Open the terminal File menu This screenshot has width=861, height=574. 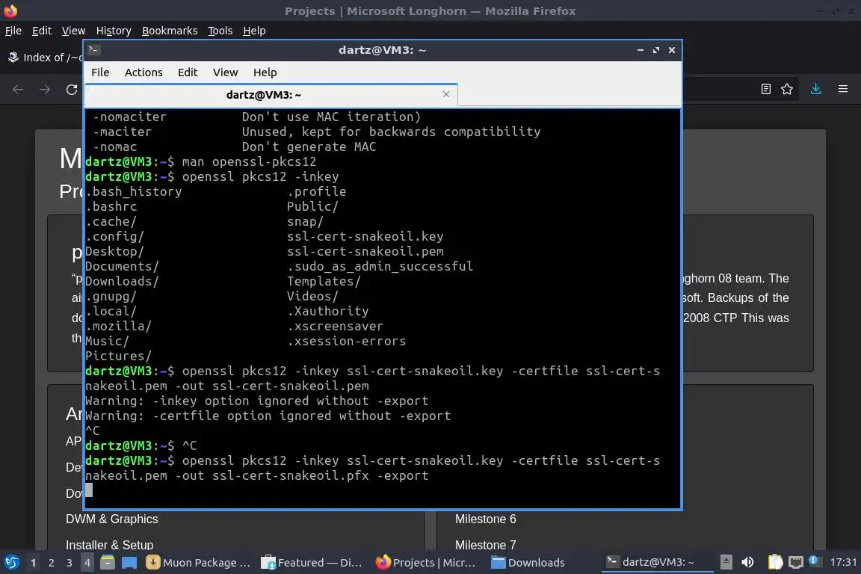pos(100,72)
